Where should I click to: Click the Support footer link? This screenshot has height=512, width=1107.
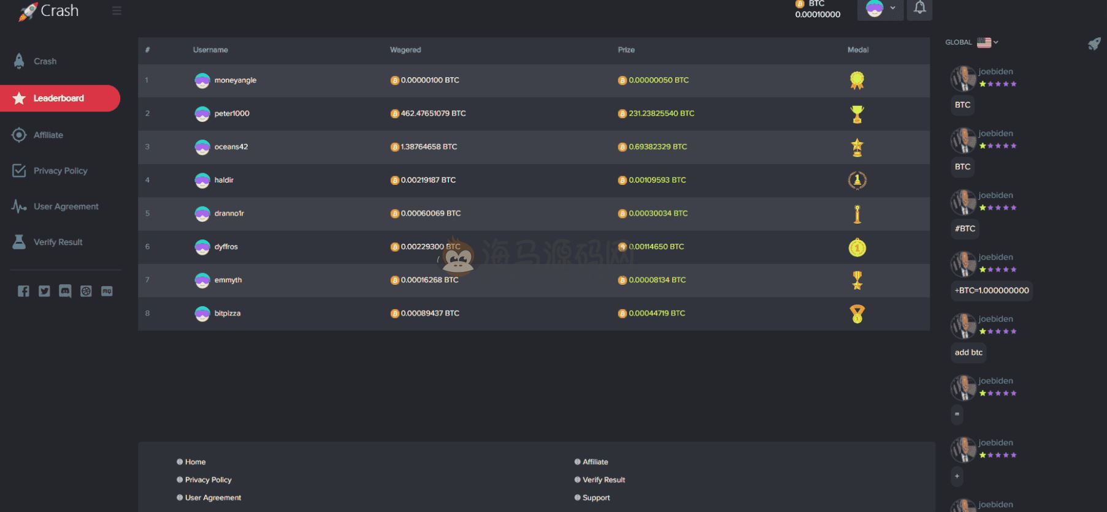tap(596, 497)
